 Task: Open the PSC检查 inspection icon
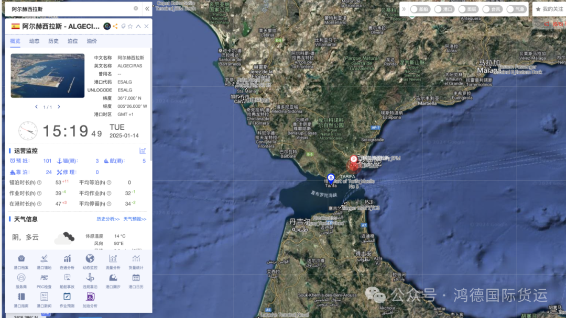click(x=44, y=278)
